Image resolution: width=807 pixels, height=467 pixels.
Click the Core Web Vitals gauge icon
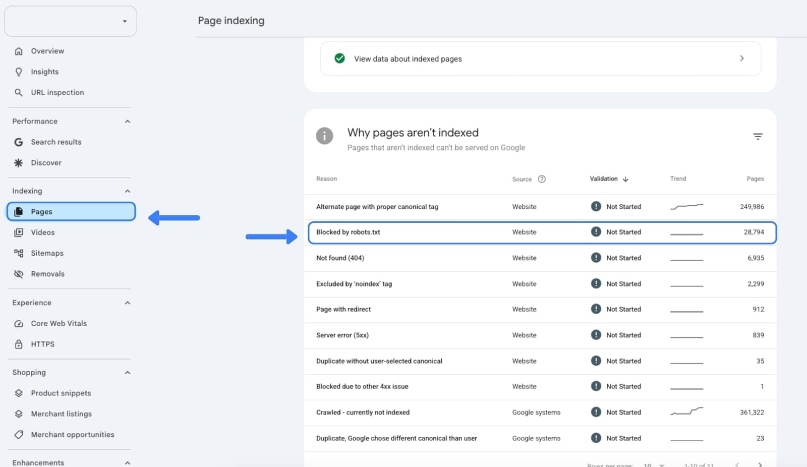point(19,324)
